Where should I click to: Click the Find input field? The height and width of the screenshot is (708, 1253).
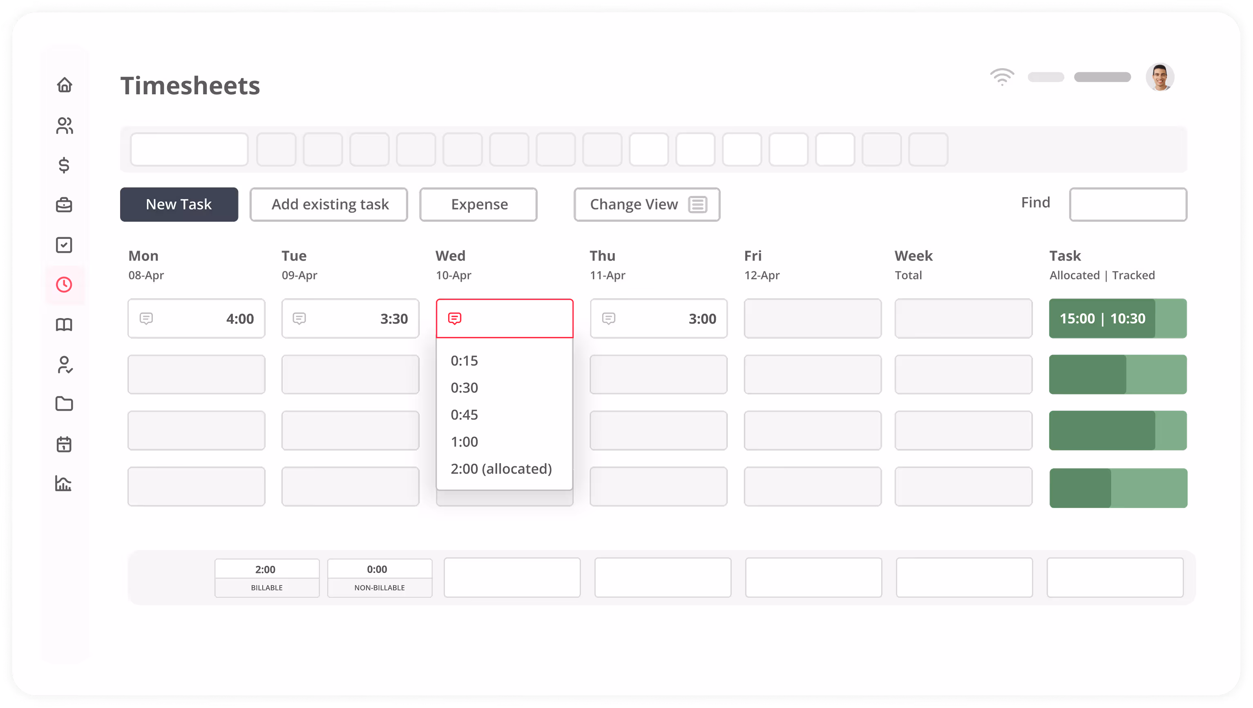click(x=1128, y=205)
